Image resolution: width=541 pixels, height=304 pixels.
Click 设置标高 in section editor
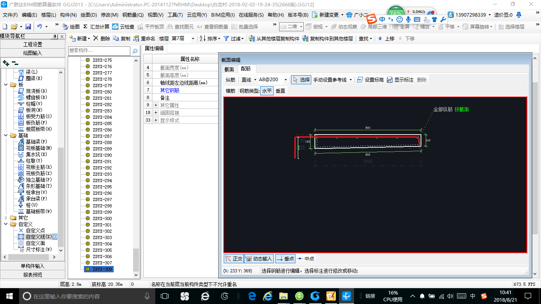(370, 80)
